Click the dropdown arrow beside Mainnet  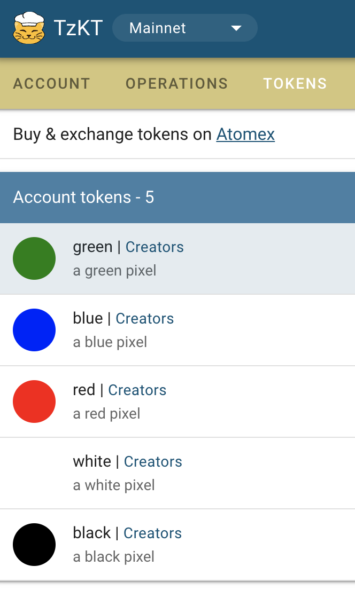point(236,28)
